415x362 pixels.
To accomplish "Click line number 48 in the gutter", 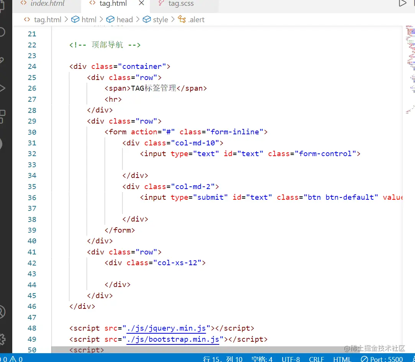I will click(32, 328).
